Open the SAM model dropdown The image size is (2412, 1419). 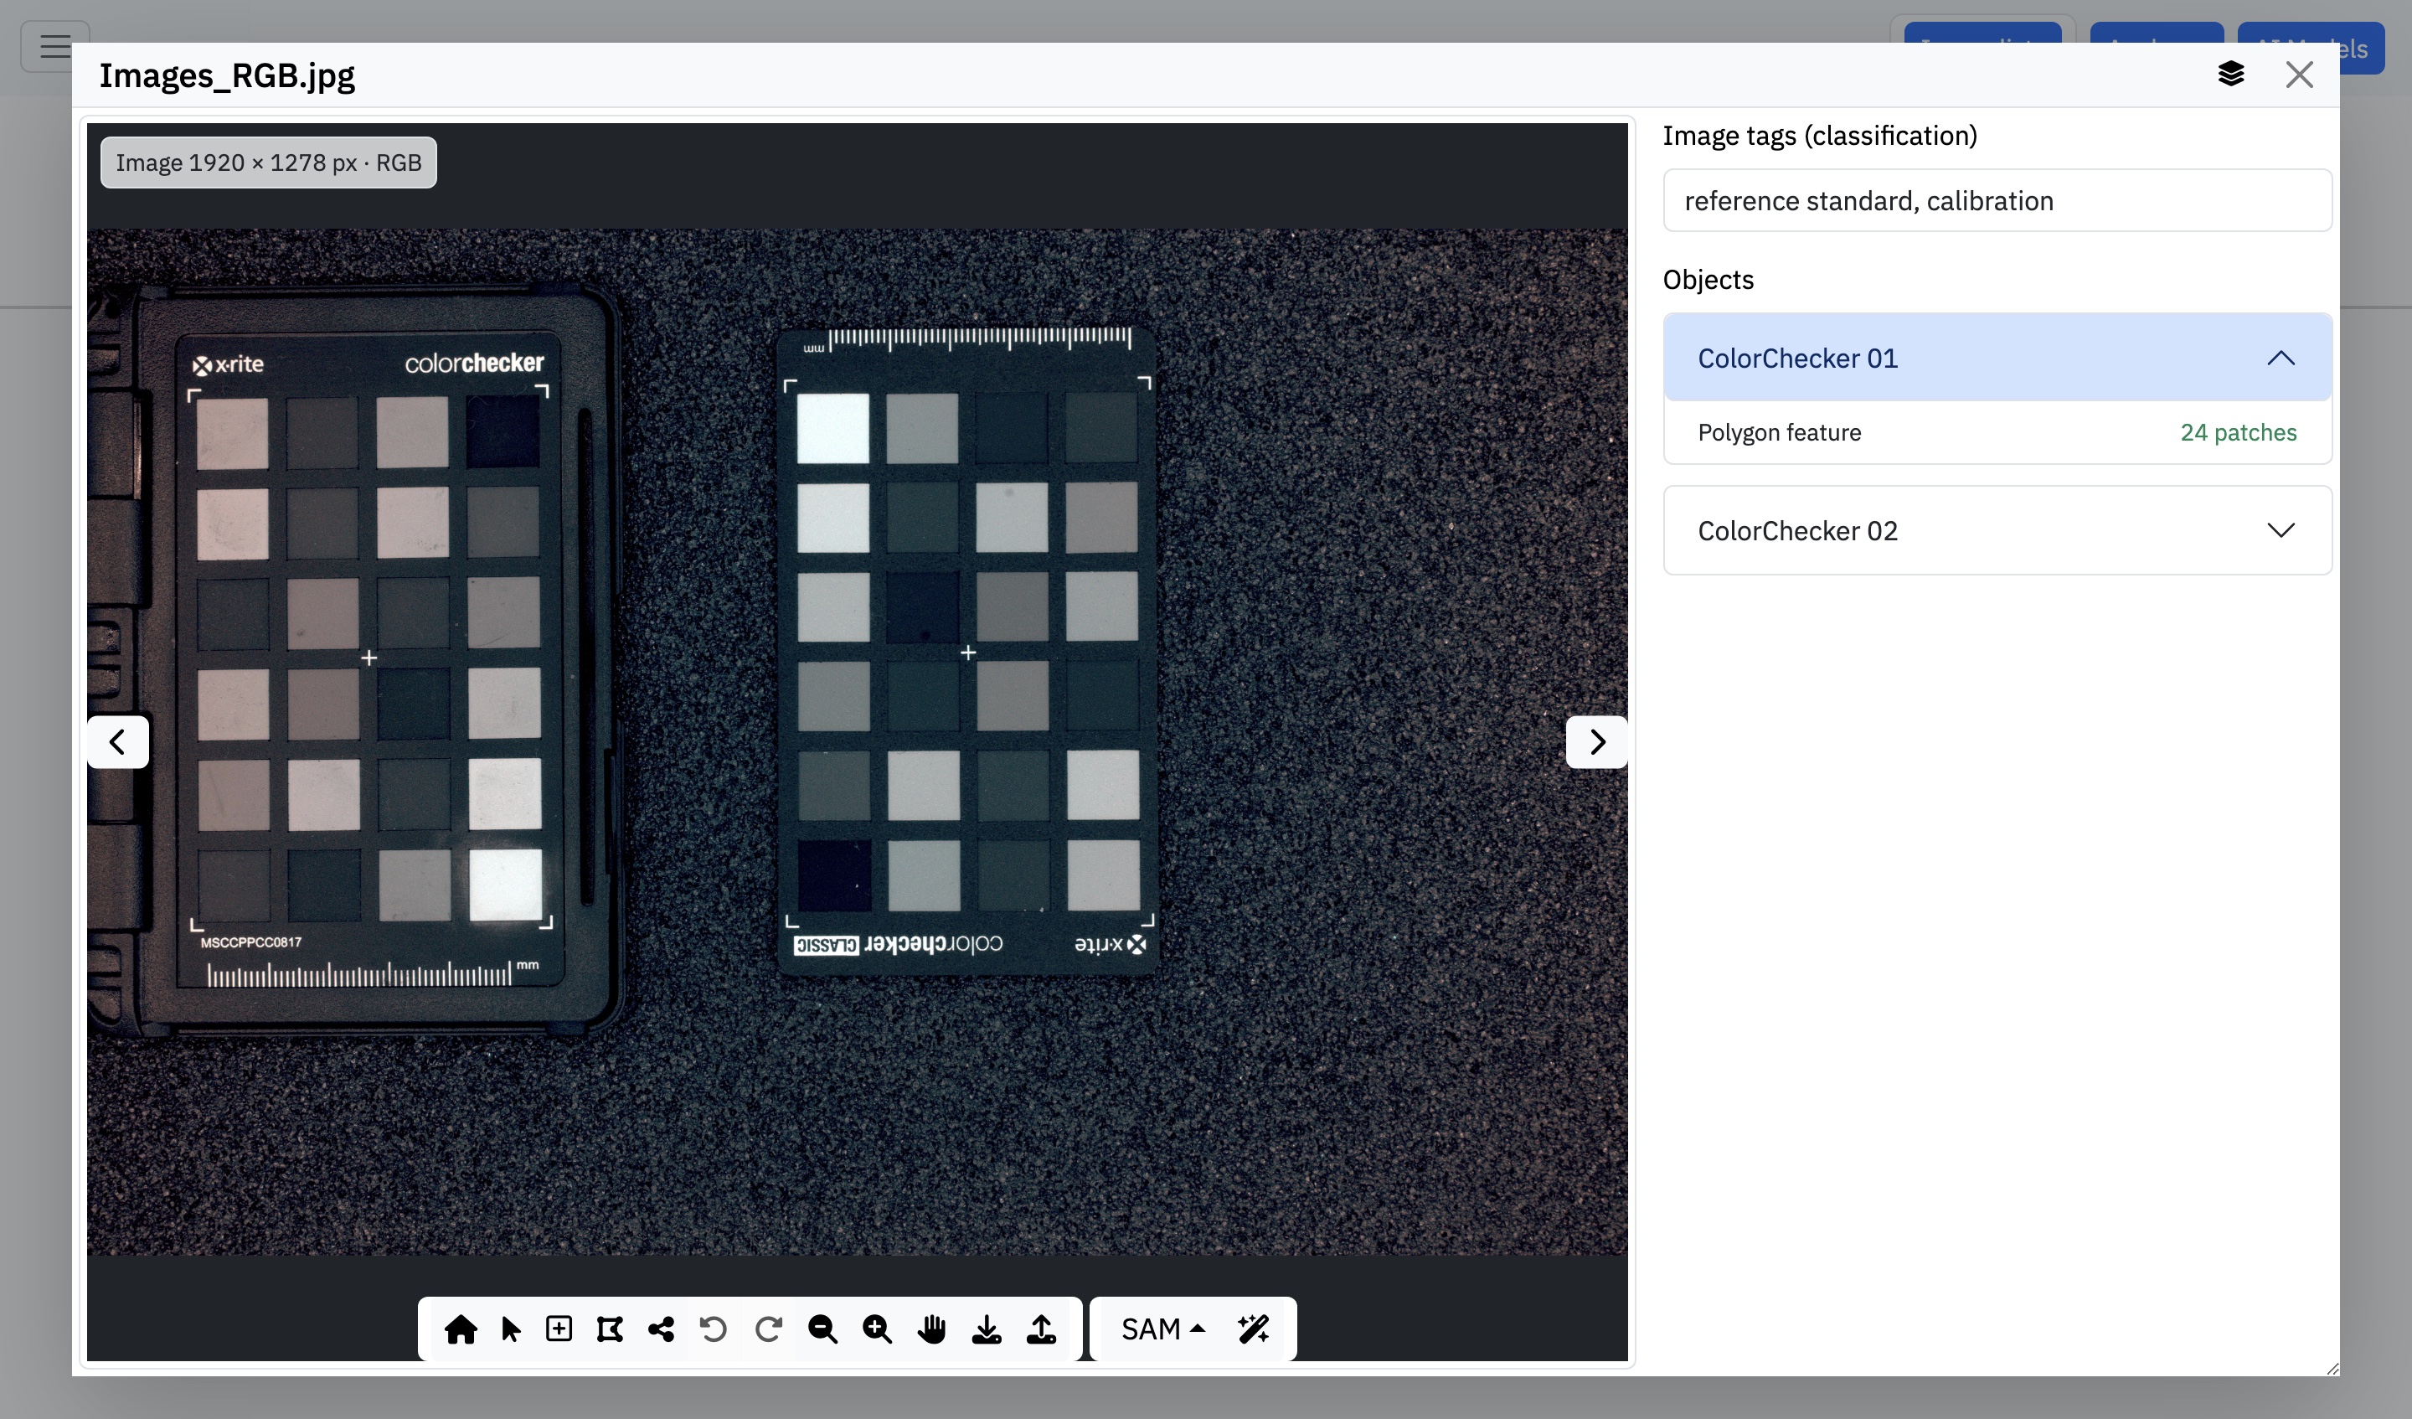pyautogui.click(x=1163, y=1329)
